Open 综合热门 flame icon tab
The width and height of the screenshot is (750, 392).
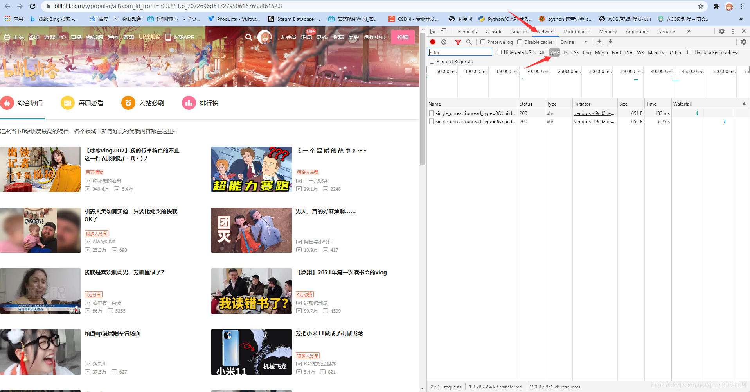(7, 103)
